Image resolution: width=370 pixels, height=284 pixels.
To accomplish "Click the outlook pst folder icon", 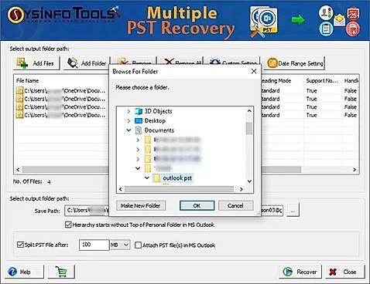I will (x=156, y=178).
